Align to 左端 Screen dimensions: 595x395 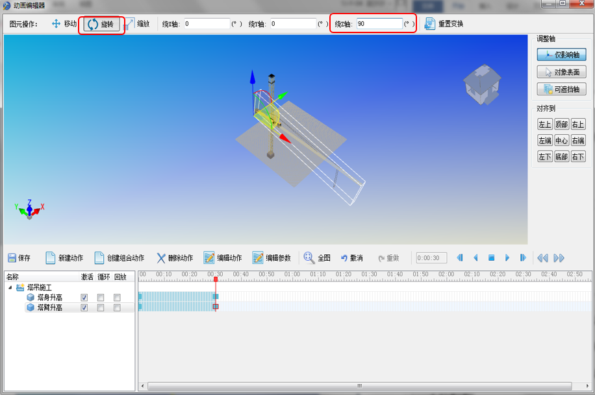[545, 141]
